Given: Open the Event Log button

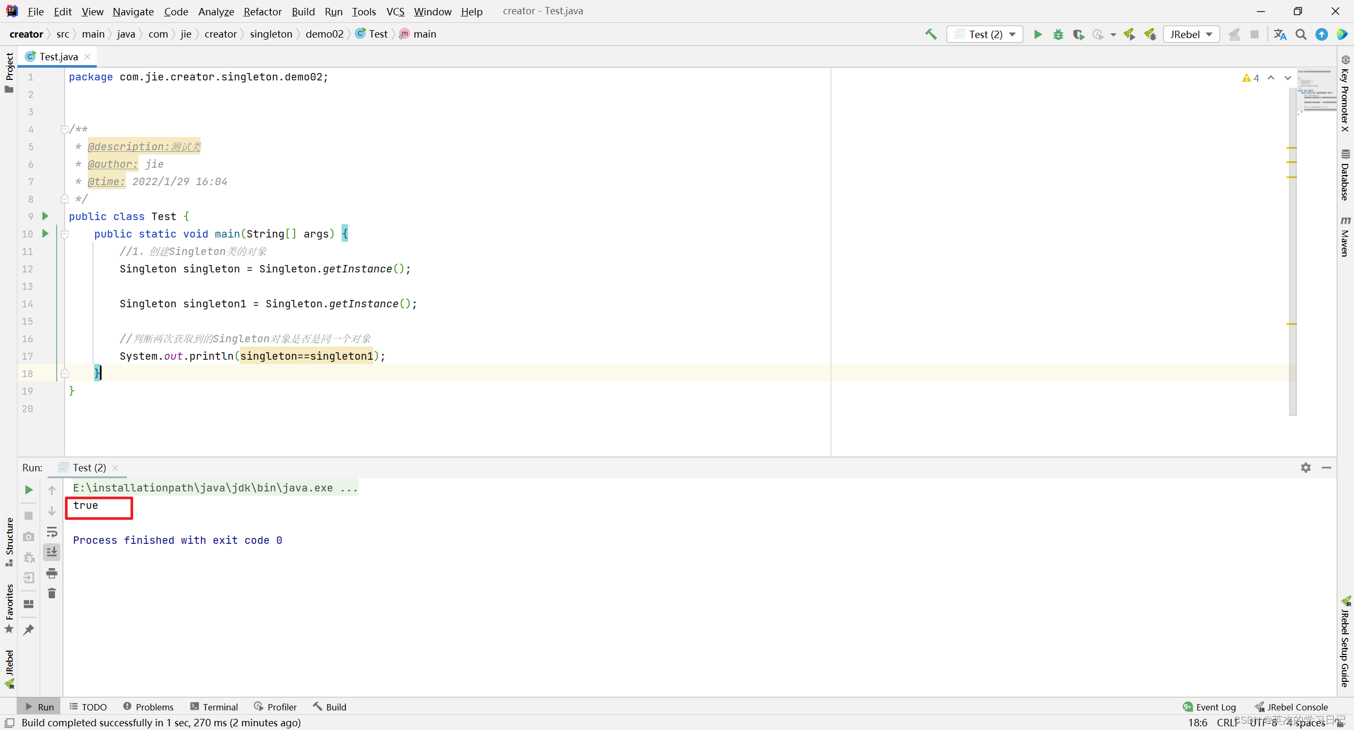Looking at the screenshot, I should (x=1210, y=707).
